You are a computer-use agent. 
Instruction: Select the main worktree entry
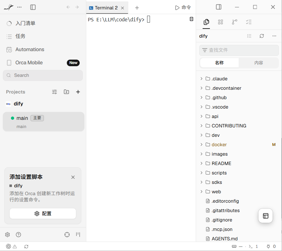(44, 122)
